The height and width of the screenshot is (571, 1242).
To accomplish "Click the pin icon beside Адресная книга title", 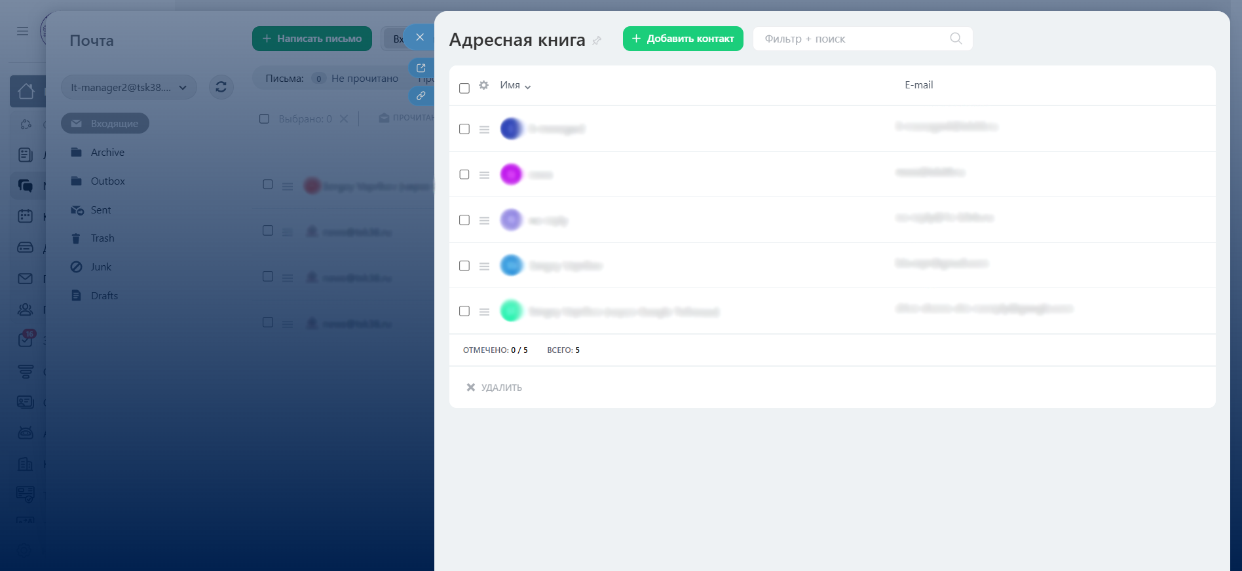I will [596, 41].
